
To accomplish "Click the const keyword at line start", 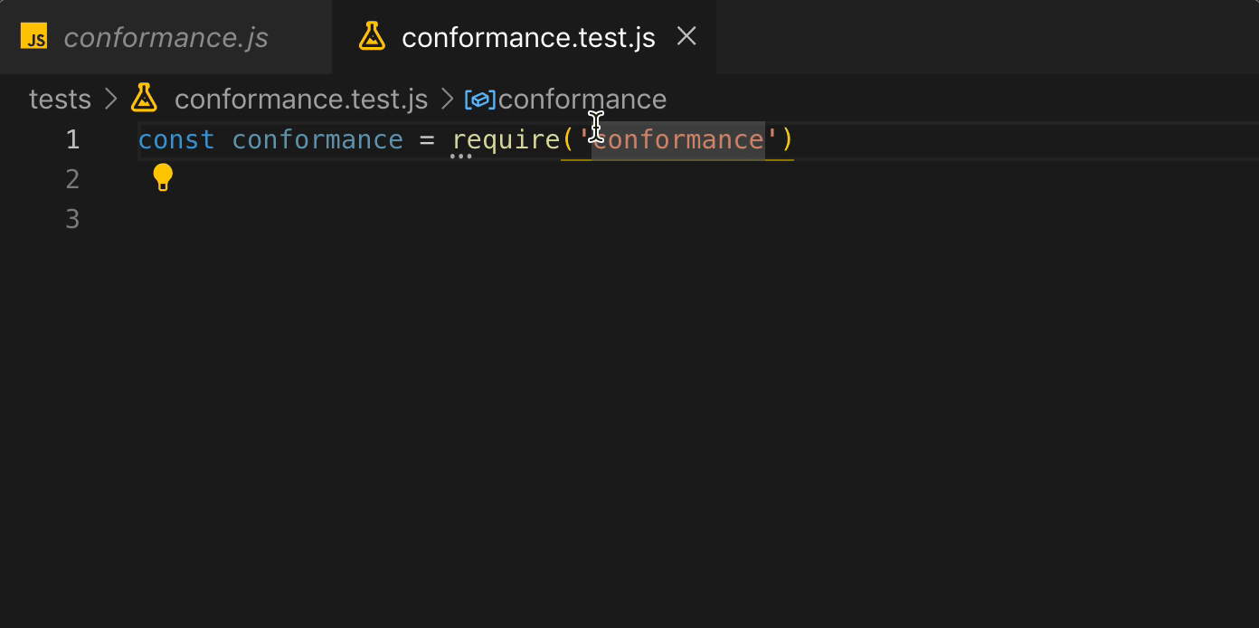I will pyautogui.click(x=176, y=139).
